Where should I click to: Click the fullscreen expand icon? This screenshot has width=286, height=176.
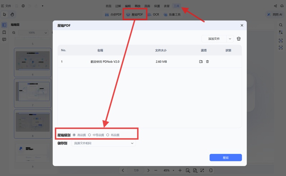click(x=202, y=170)
